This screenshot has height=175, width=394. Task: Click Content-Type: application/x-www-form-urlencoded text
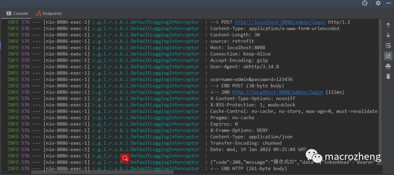coord(275,28)
